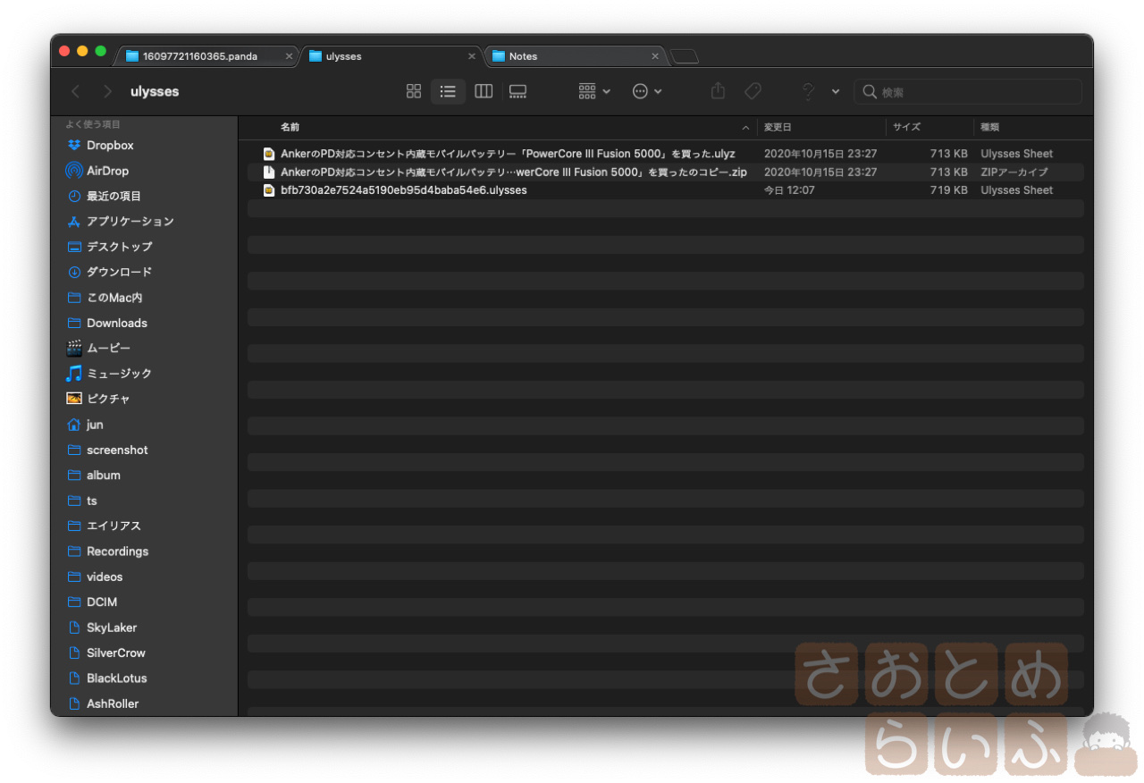Add a new tab
1144x783 pixels.
tap(685, 56)
